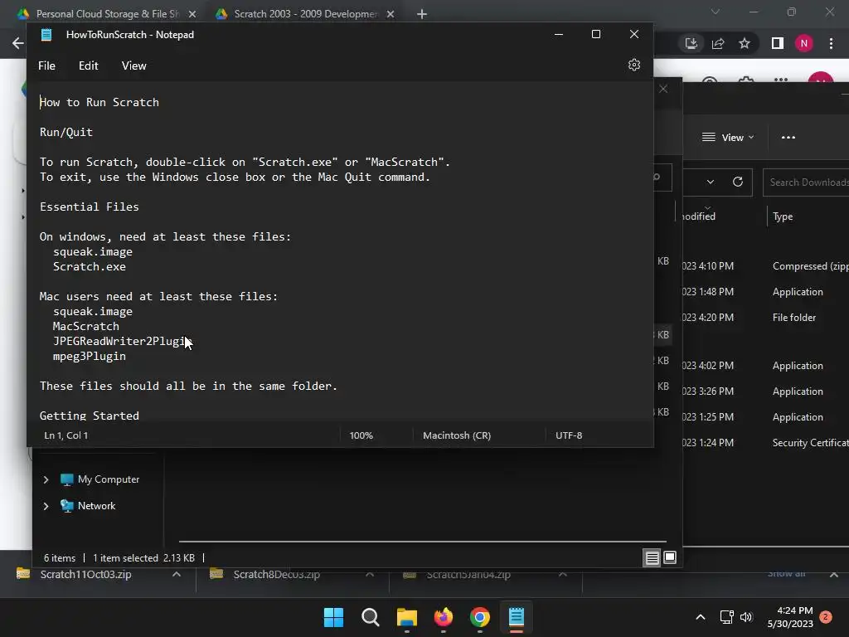Screen dimensions: 849x637
Task: Open Chrome three-dot menu
Action: tap(831, 43)
